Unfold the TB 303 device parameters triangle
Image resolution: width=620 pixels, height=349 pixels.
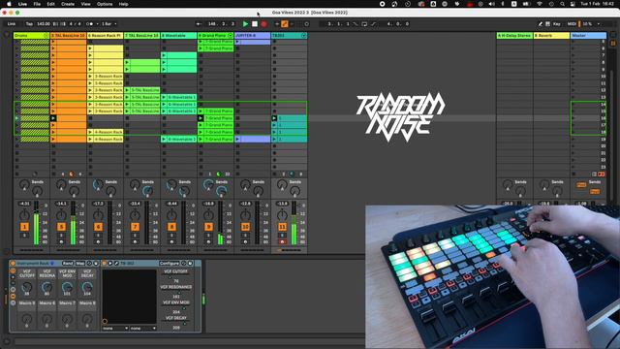110,263
